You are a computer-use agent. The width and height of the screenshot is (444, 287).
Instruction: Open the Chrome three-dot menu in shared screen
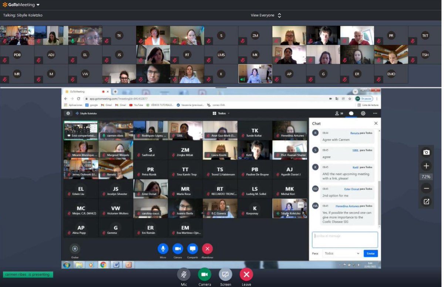click(x=377, y=99)
